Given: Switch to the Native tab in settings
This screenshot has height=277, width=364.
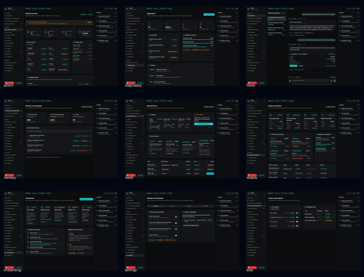Looking at the screenshot, I should coord(189,206).
